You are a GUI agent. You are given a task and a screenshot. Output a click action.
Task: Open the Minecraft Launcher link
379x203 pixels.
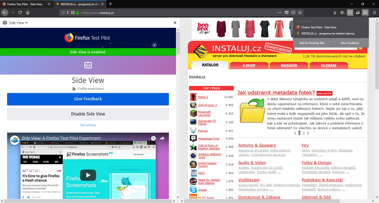[x=204, y=113]
